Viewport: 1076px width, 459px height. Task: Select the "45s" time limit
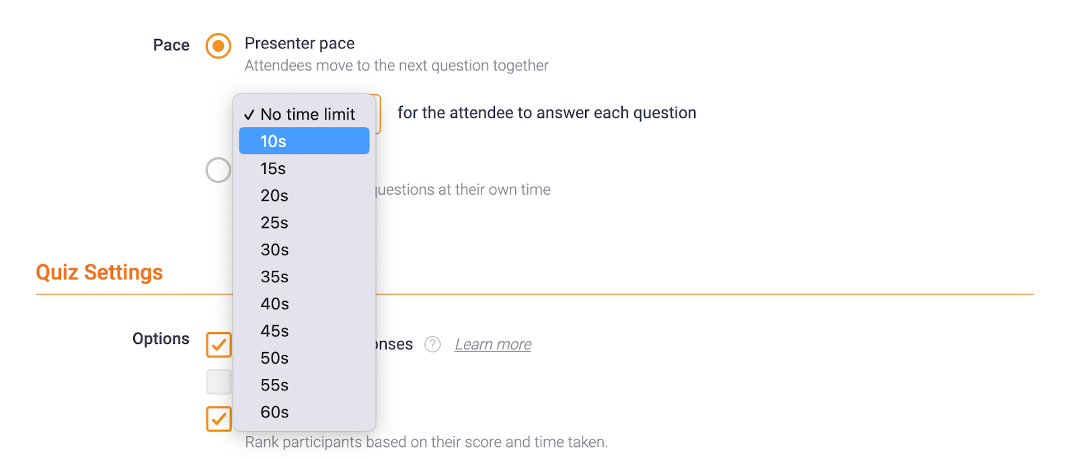click(x=304, y=331)
